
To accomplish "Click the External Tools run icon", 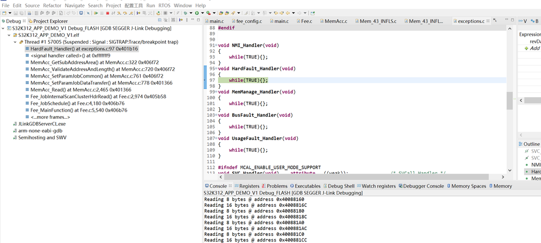I will coord(208,13).
